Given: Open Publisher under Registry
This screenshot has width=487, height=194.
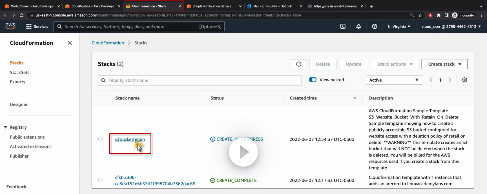Looking at the screenshot, I should click(19, 156).
